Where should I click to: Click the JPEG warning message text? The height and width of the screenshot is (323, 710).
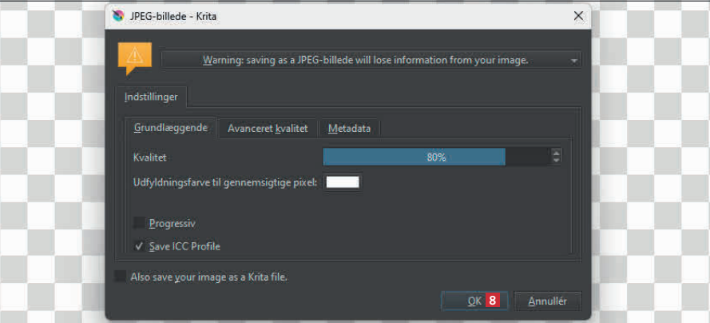[366, 60]
